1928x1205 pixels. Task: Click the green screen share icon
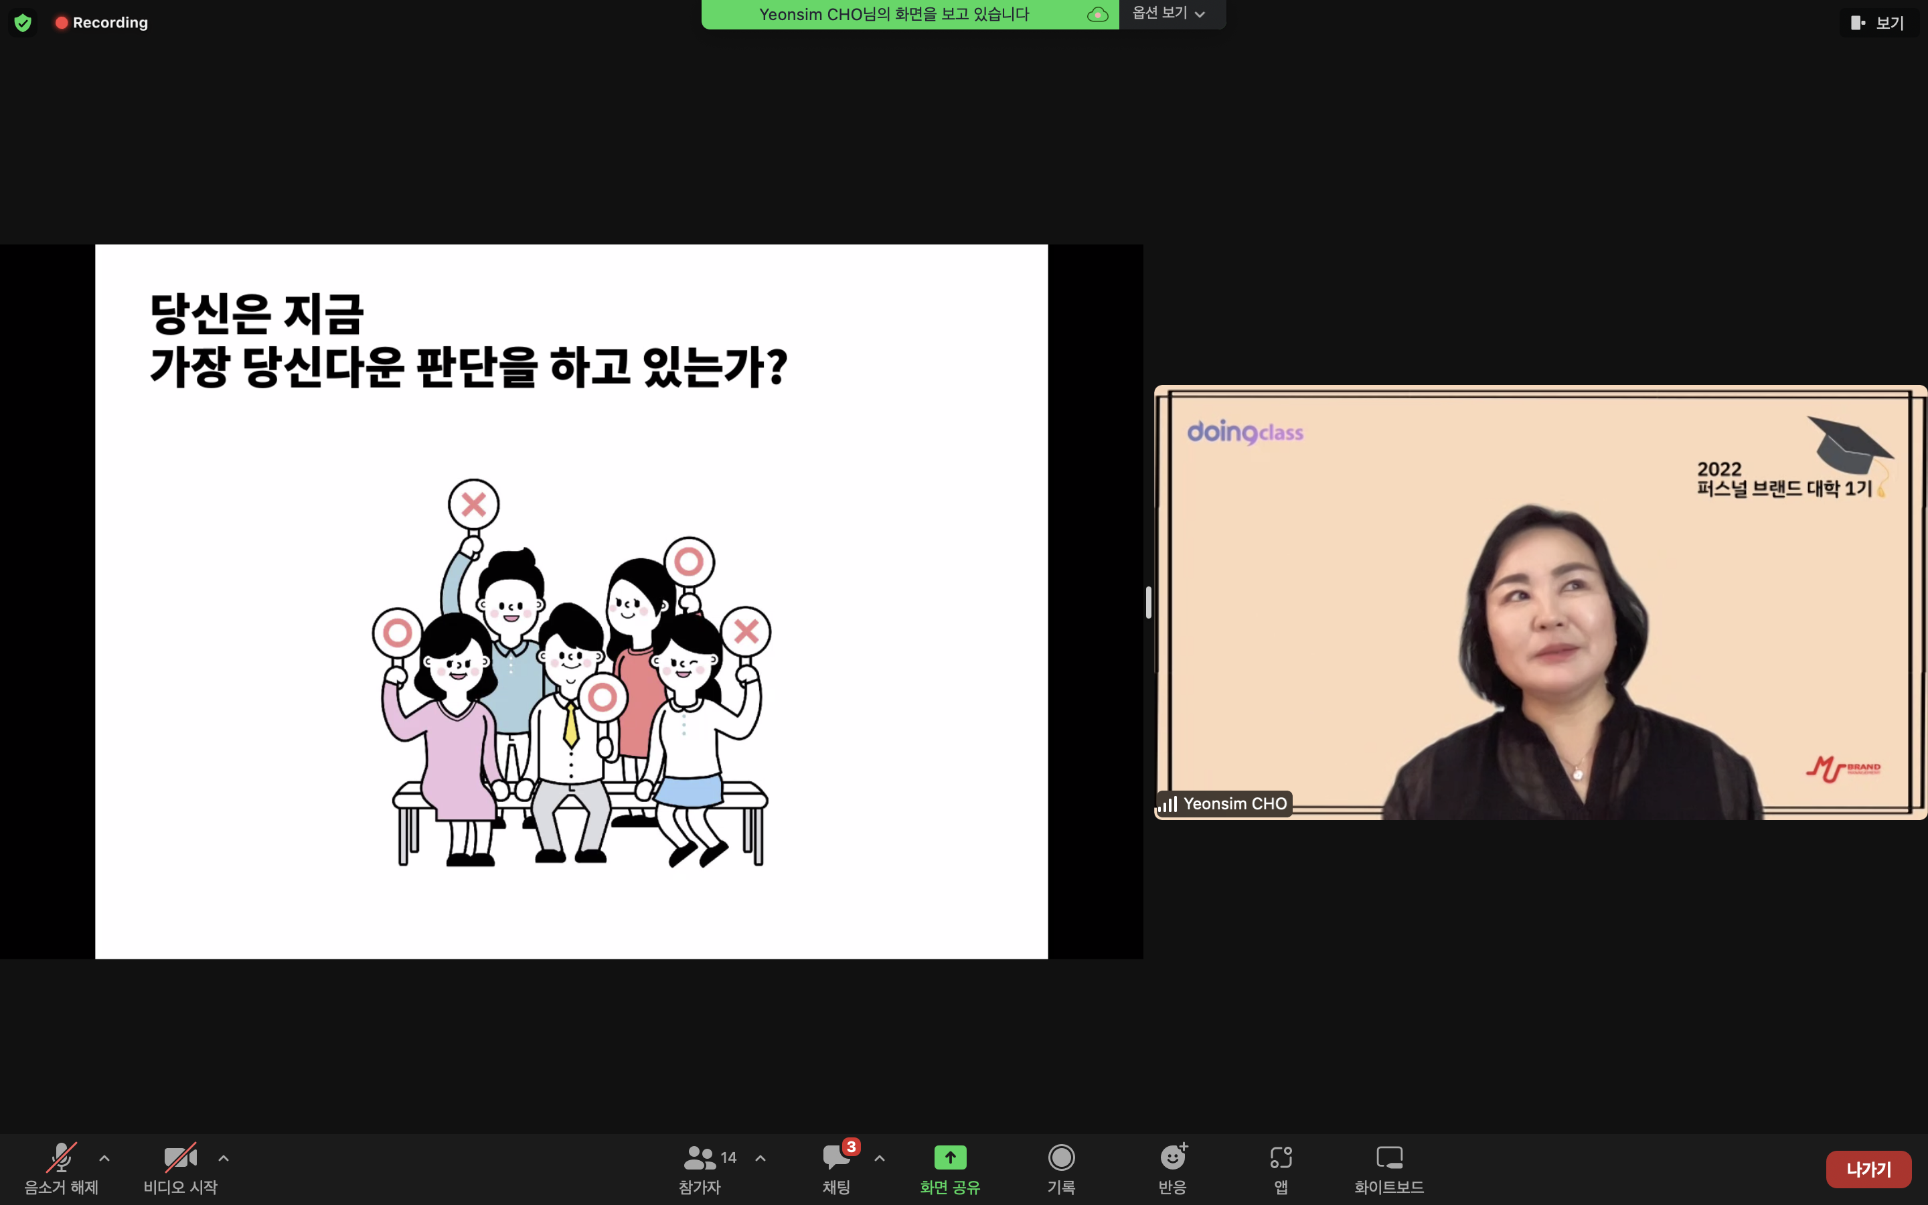tap(950, 1157)
